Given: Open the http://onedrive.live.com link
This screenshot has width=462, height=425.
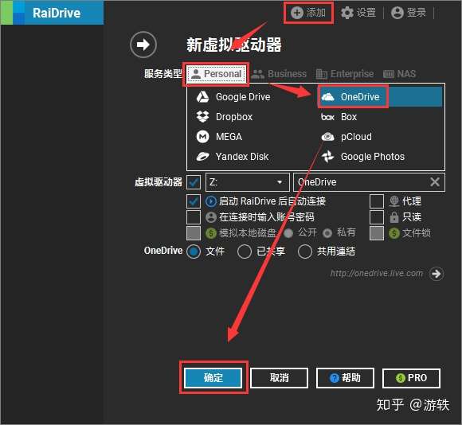Looking at the screenshot, I should pyautogui.click(x=377, y=274).
